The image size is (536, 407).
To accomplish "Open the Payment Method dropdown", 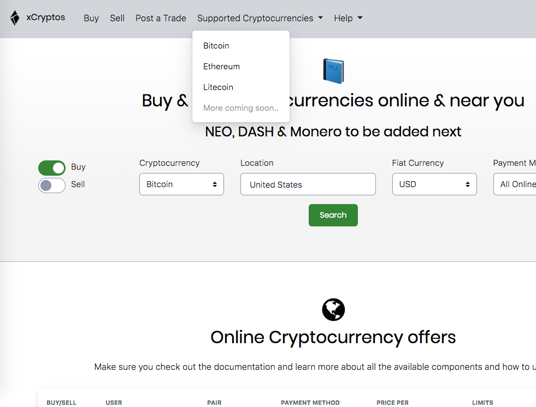I will (x=519, y=184).
